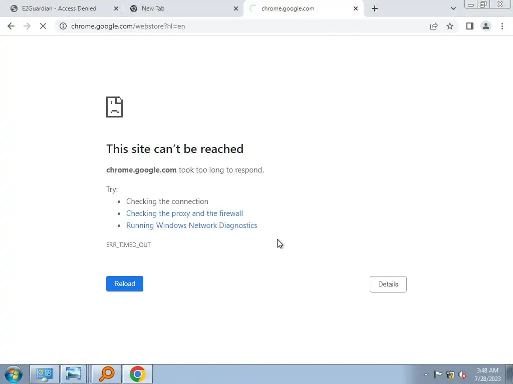Screen dimensions: 513x384
Task: Select the ERR_TIMED_OUT error code text
Action: tap(128, 244)
